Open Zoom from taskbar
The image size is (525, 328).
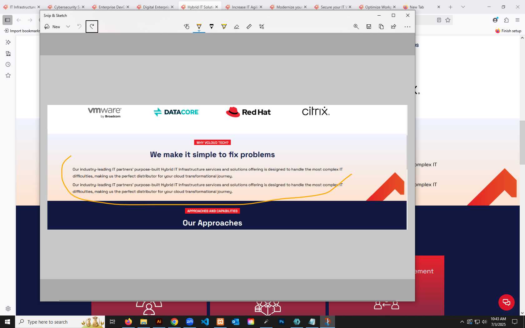(x=190, y=322)
